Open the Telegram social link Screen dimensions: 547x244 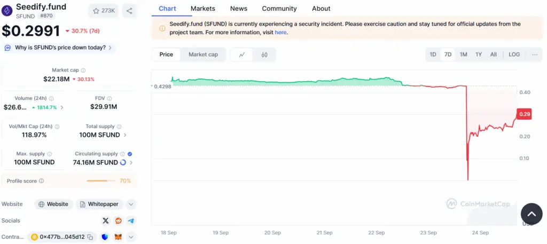coord(131,221)
